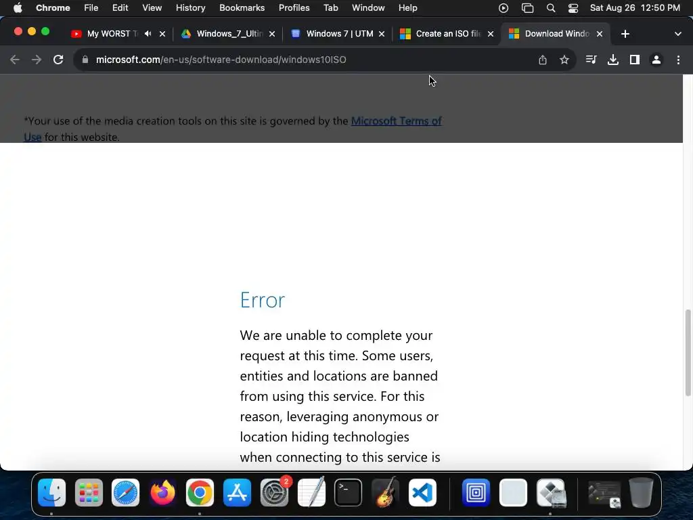Go forward in browser history
The width and height of the screenshot is (693, 520).
coord(37,60)
